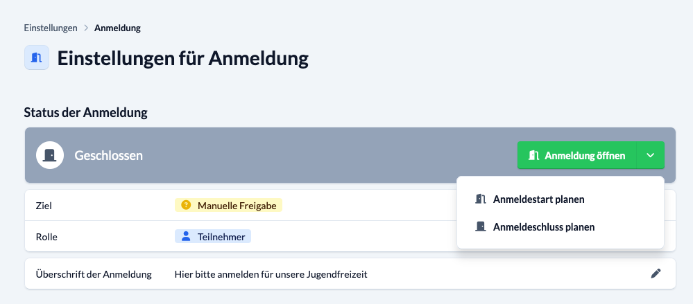This screenshot has height=304, width=693.
Task: Open registration with Anmeldung öffnen button
Action: (x=576, y=155)
